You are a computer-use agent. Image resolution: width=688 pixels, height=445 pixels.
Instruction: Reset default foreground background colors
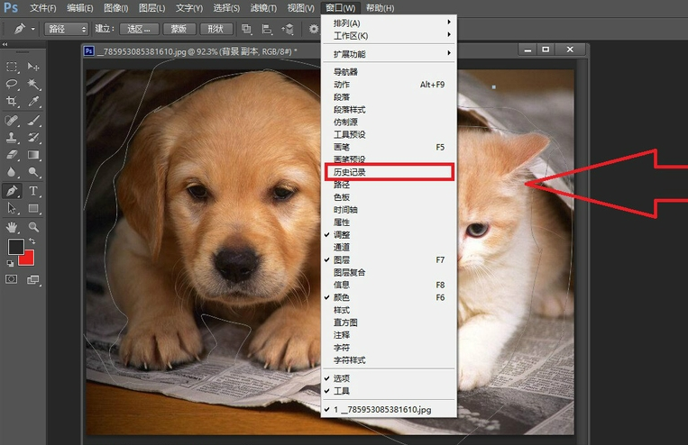tap(10, 263)
